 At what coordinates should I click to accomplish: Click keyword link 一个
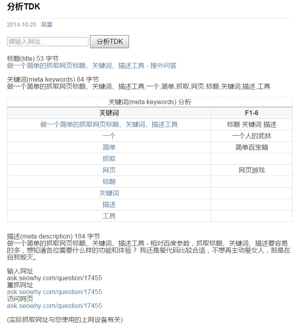point(109,136)
